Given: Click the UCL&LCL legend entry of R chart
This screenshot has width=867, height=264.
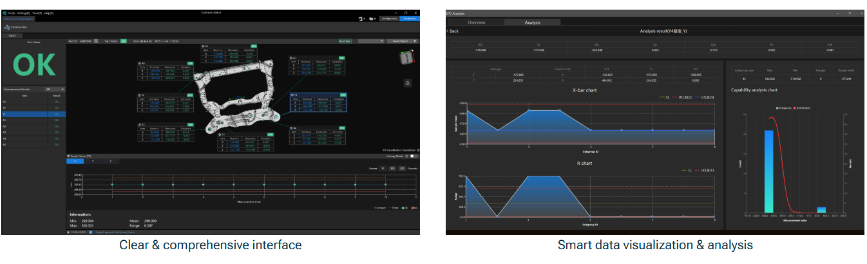Looking at the screenshot, I should [705, 170].
